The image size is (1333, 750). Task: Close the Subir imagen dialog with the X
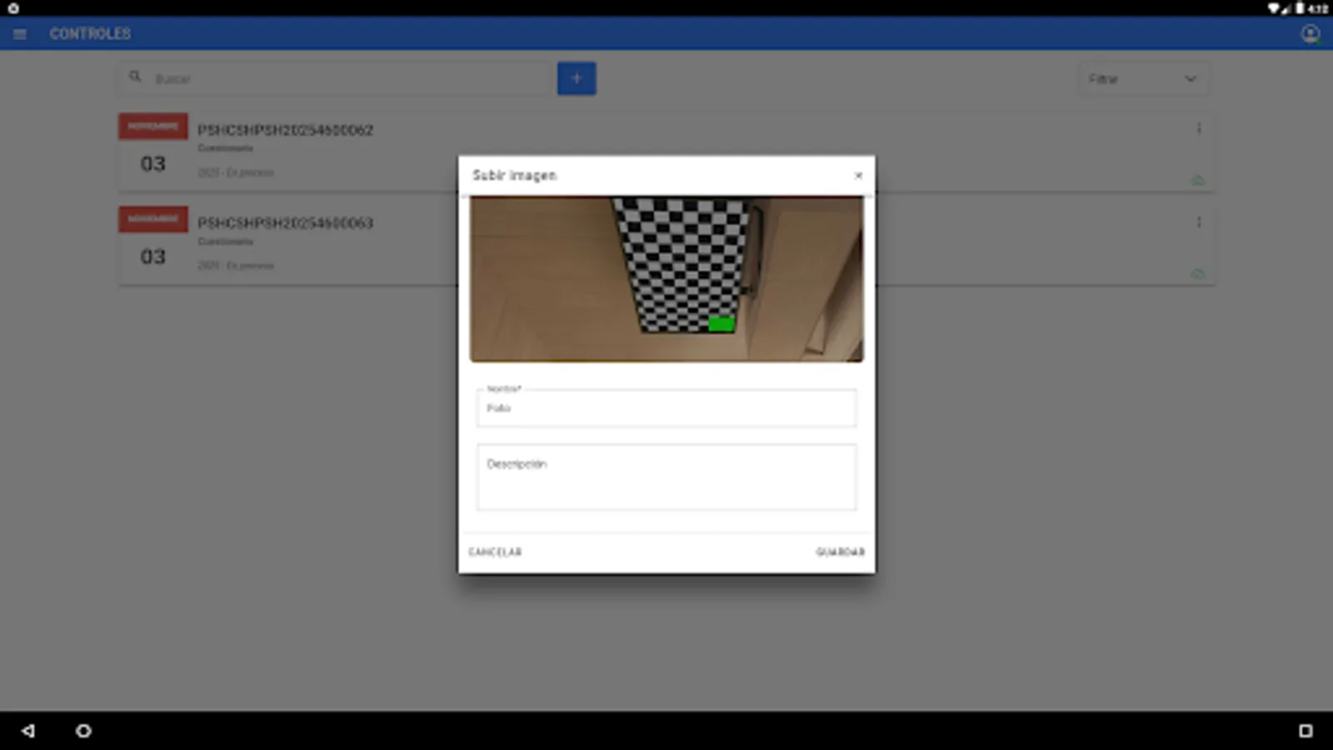tap(859, 176)
